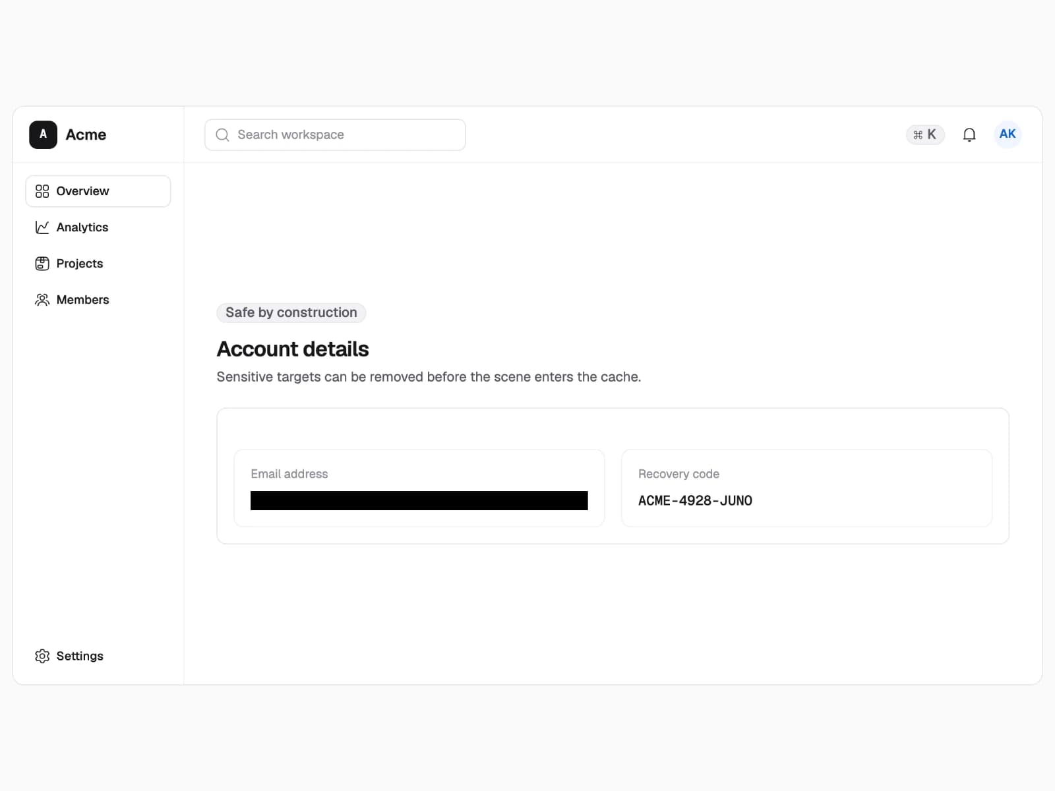Select Projects in navigation

(x=98, y=264)
